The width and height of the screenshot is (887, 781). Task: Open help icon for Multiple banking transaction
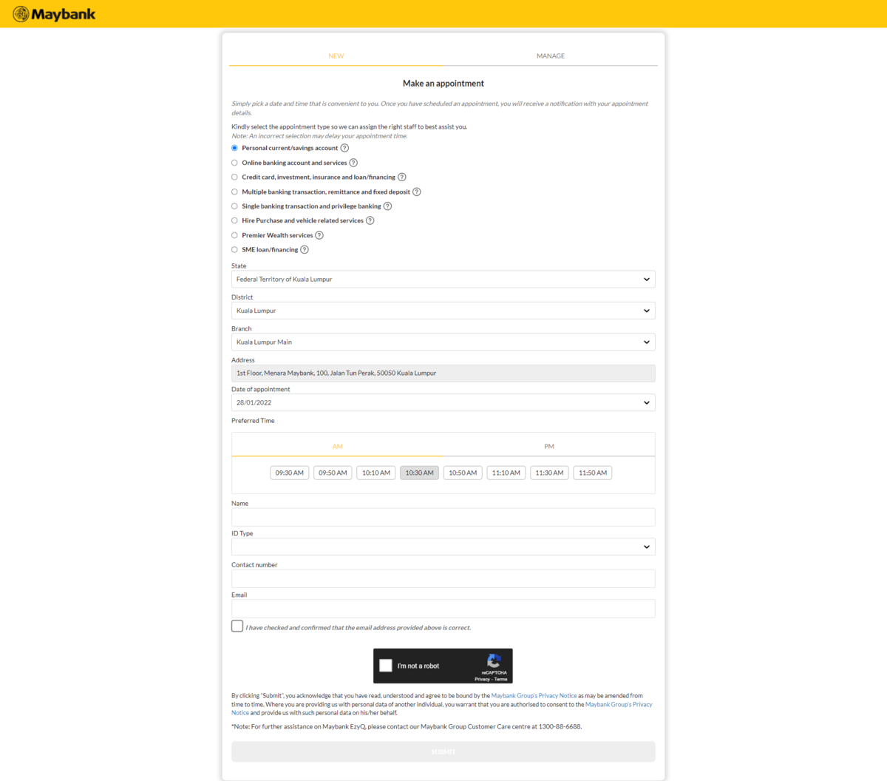coord(417,192)
